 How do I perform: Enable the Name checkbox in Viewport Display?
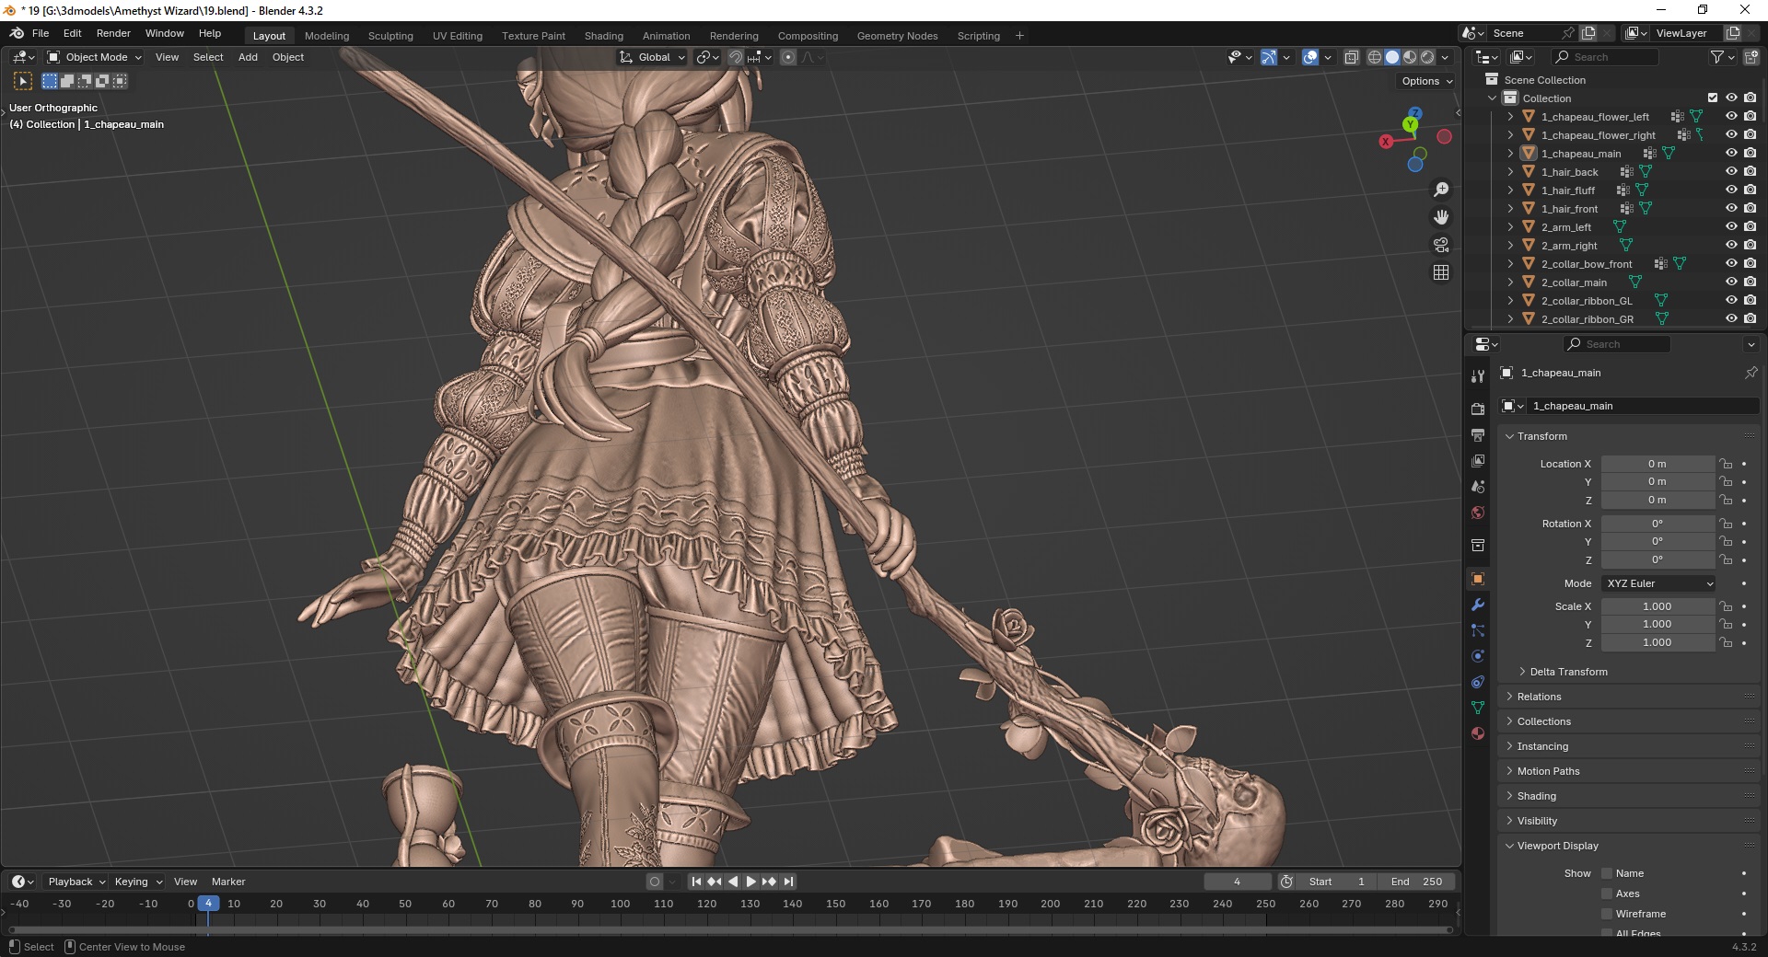tap(1607, 873)
